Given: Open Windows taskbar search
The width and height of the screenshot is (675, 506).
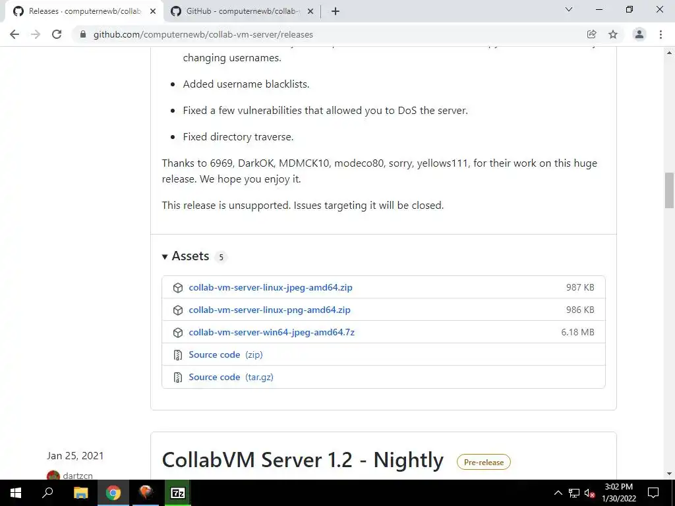Looking at the screenshot, I should pos(47,493).
